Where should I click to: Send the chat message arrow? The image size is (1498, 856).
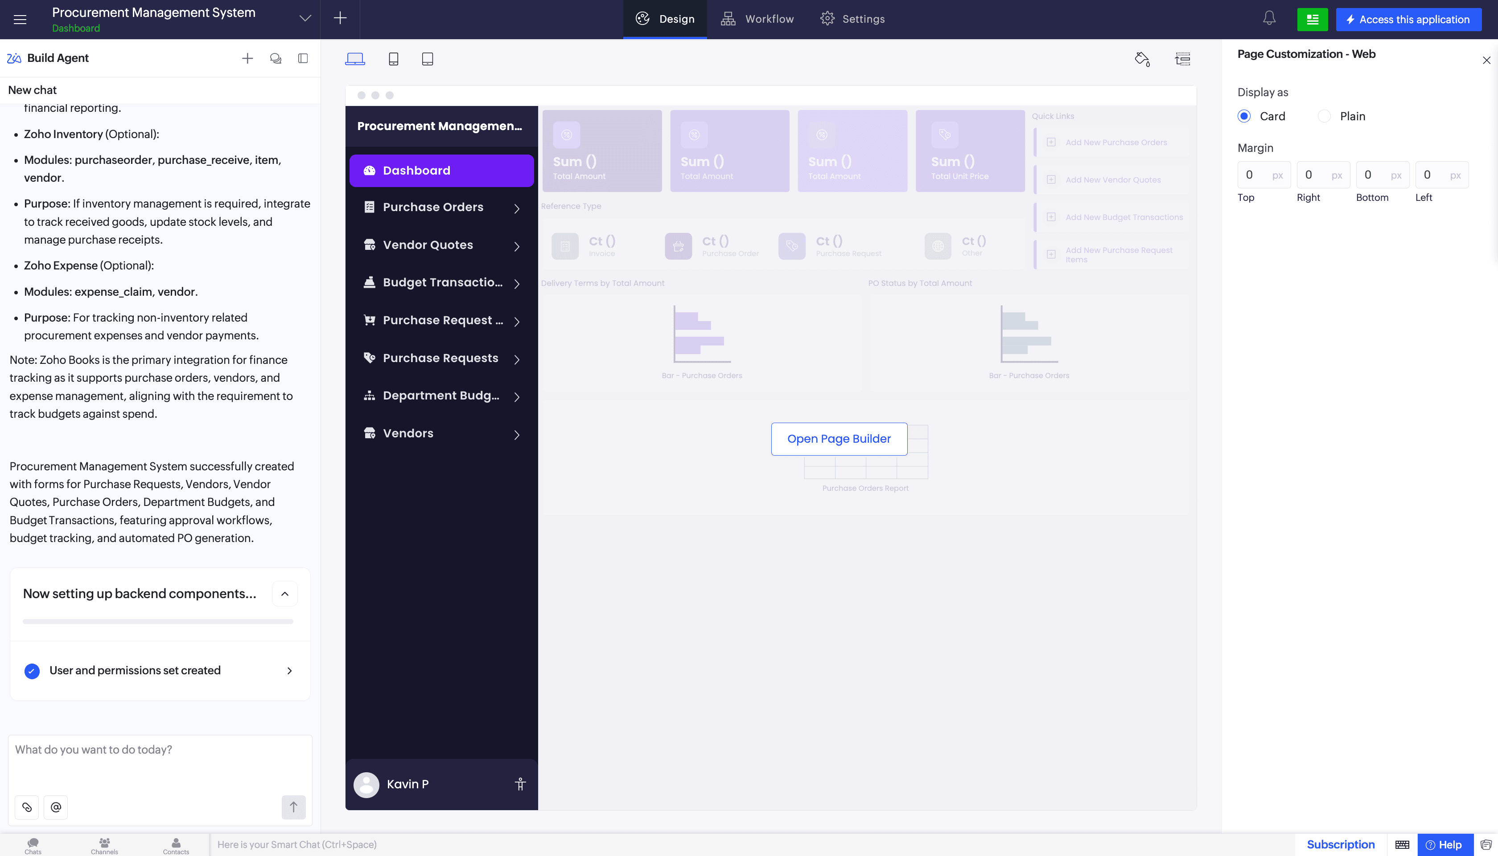tap(294, 807)
